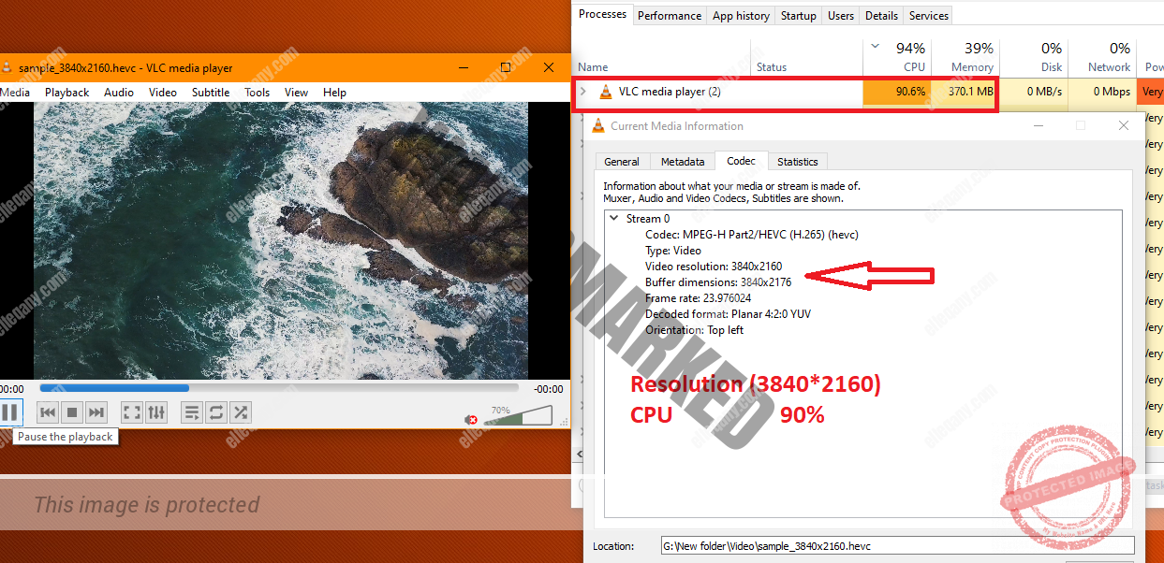
Task: Enable loop playback mode
Action: pos(216,411)
